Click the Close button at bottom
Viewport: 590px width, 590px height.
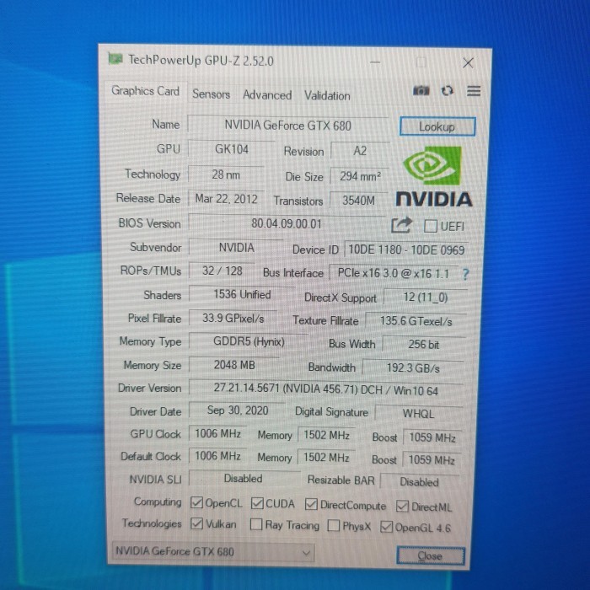coord(431,555)
